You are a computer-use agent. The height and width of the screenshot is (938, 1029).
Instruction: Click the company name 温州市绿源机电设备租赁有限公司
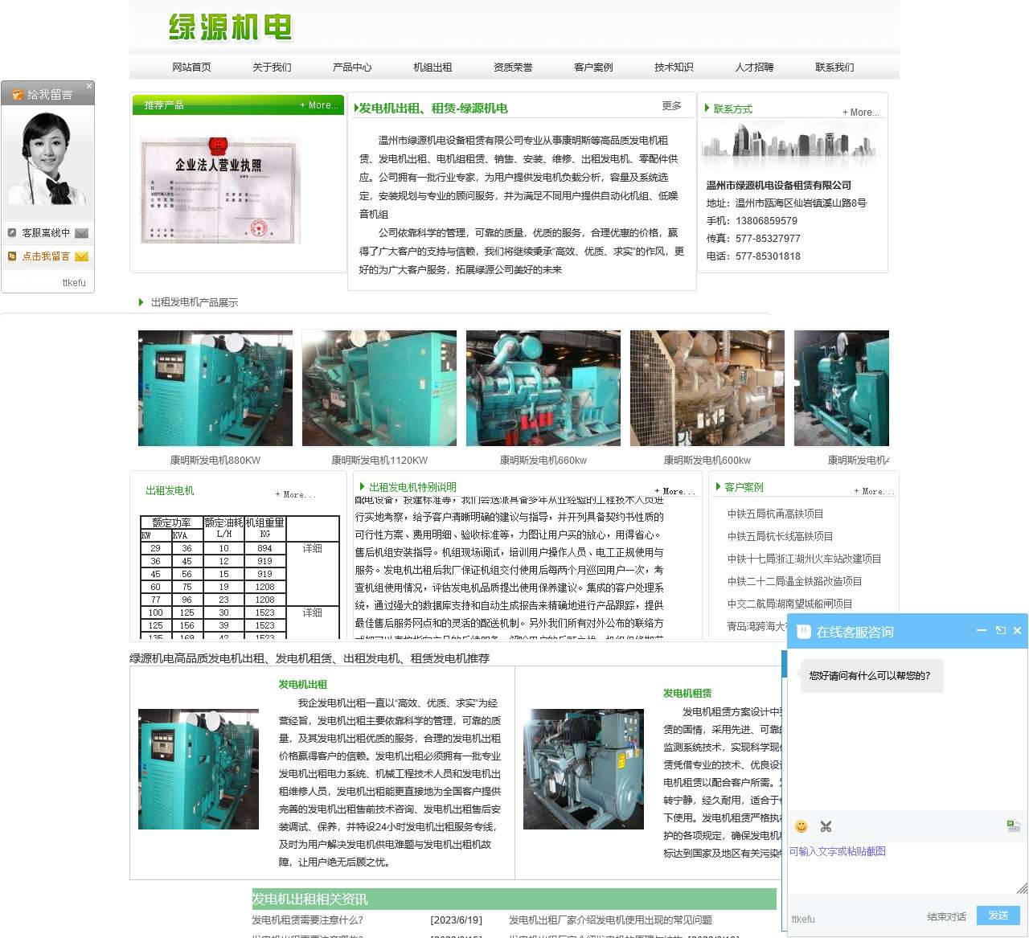[x=779, y=185]
